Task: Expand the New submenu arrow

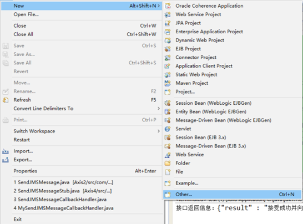Action: click(159, 6)
